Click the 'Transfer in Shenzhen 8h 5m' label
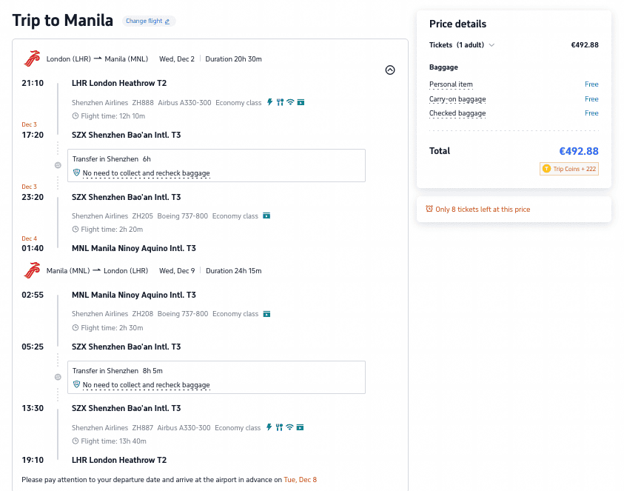This screenshot has height=491, width=624. (118, 371)
